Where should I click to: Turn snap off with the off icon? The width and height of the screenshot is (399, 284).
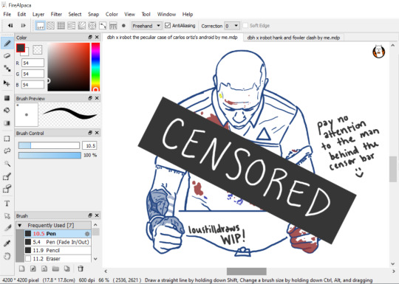pyautogui.click(x=40, y=26)
